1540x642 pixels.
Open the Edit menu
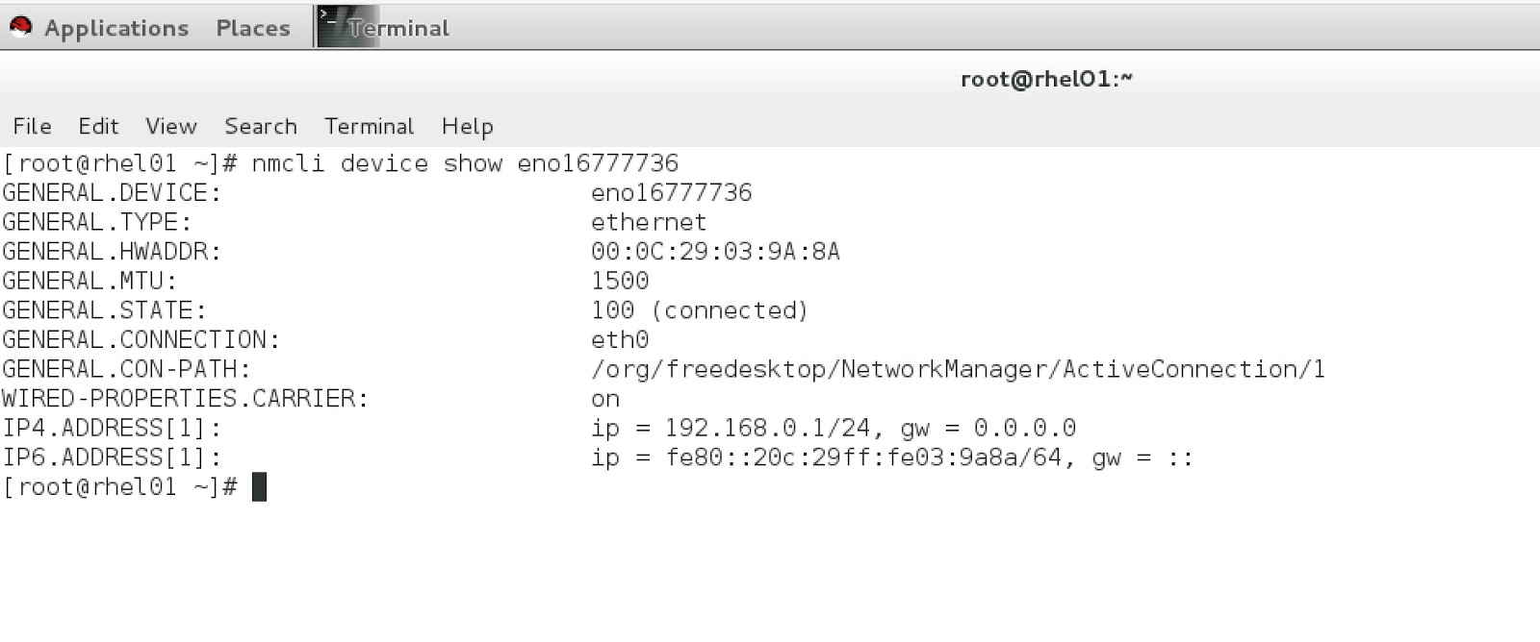(98, 126)
